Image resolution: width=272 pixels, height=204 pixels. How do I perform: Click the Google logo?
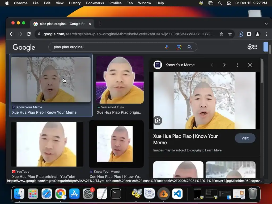(24, 47)
